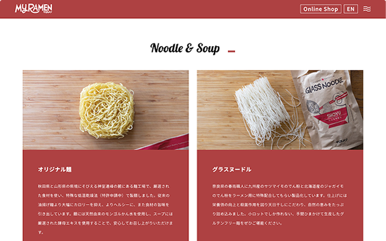Click the Glass Noodle package photo
Image resolution: width=386 pixels, height=241 pixels.
pyautogui.click(x=280, y=110)
